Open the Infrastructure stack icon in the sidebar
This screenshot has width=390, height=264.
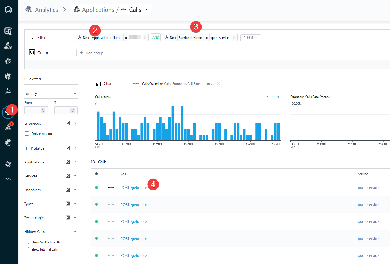(8, 76)
